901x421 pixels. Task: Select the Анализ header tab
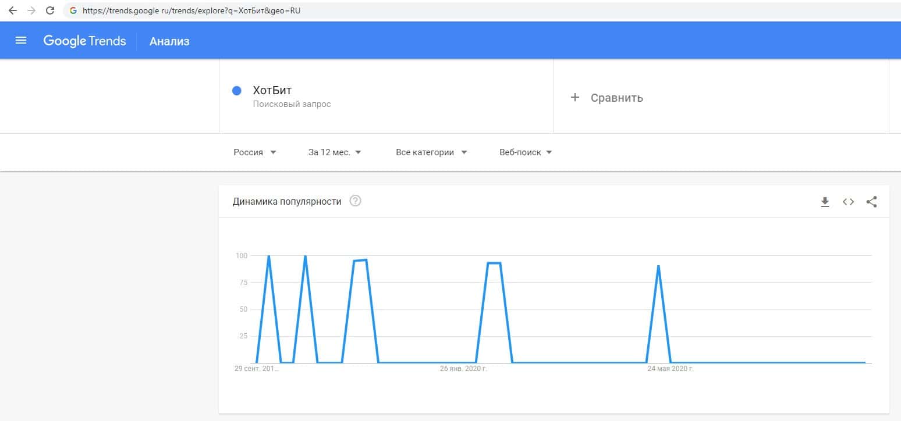pyautogui.click(x=169, y=41)
